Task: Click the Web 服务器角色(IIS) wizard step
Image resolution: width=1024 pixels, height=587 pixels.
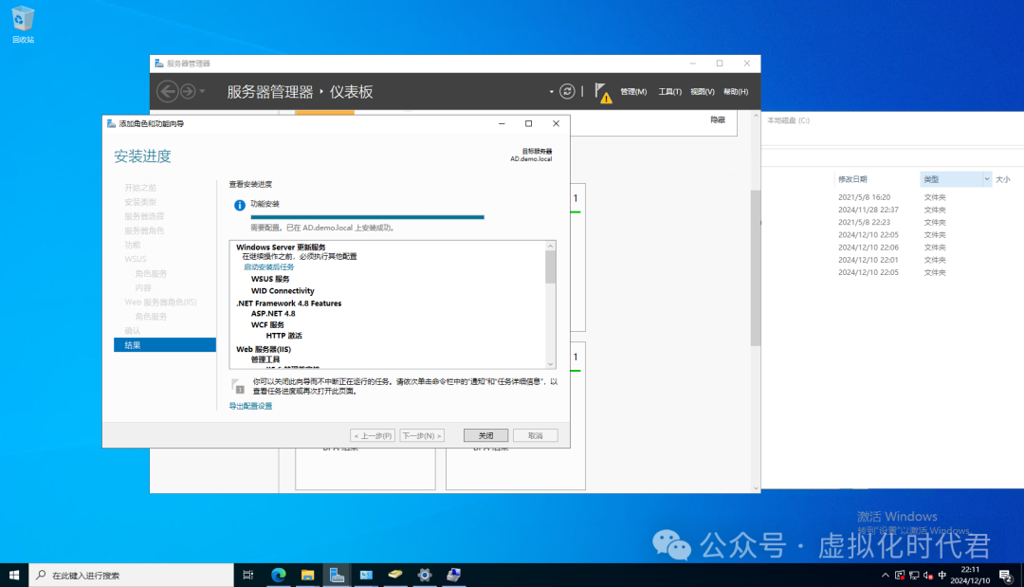Action: point(160,303)
